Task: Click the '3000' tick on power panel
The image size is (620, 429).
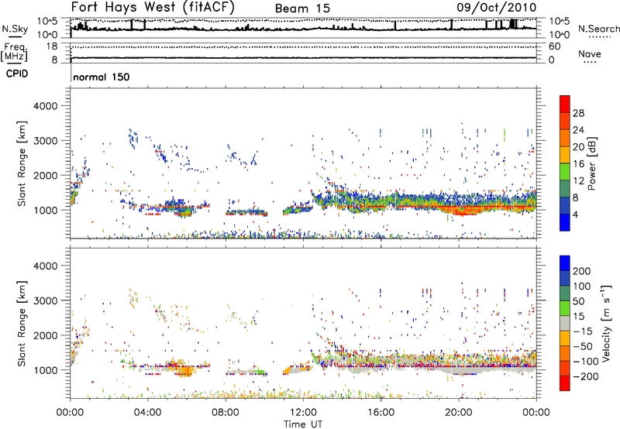Action: coord(45,141)
